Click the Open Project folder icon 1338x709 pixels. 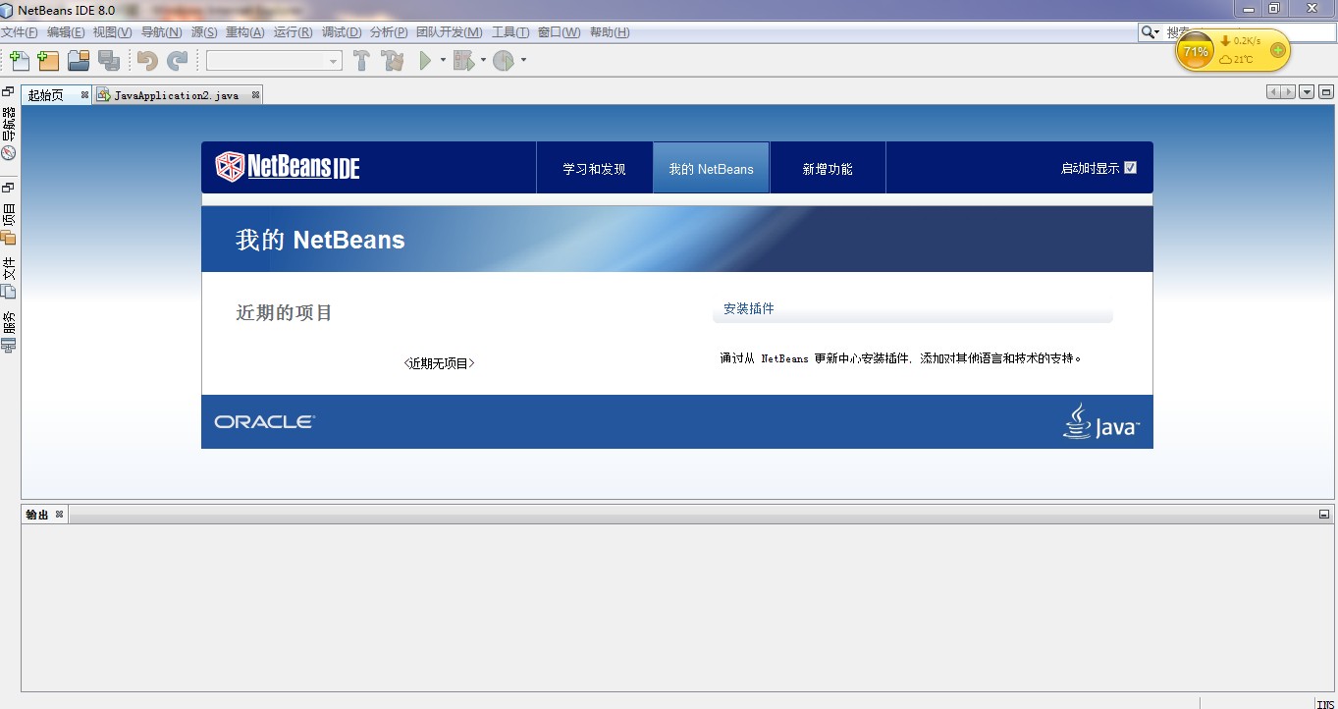click(x=79, y=61)
